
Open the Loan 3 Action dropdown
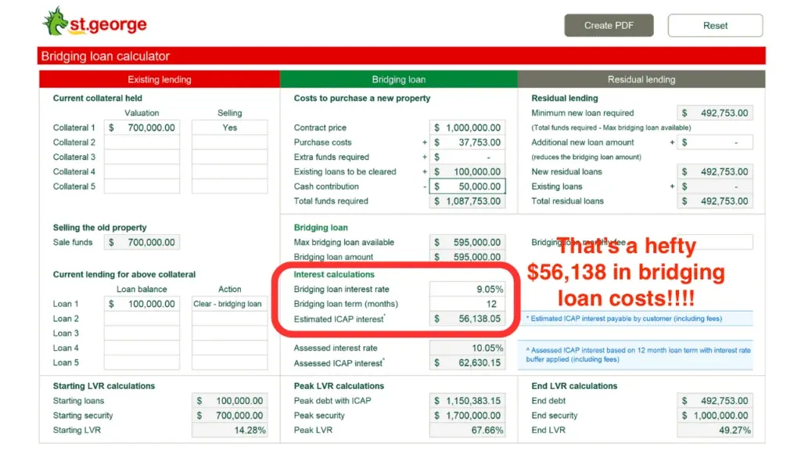point(229,333)
